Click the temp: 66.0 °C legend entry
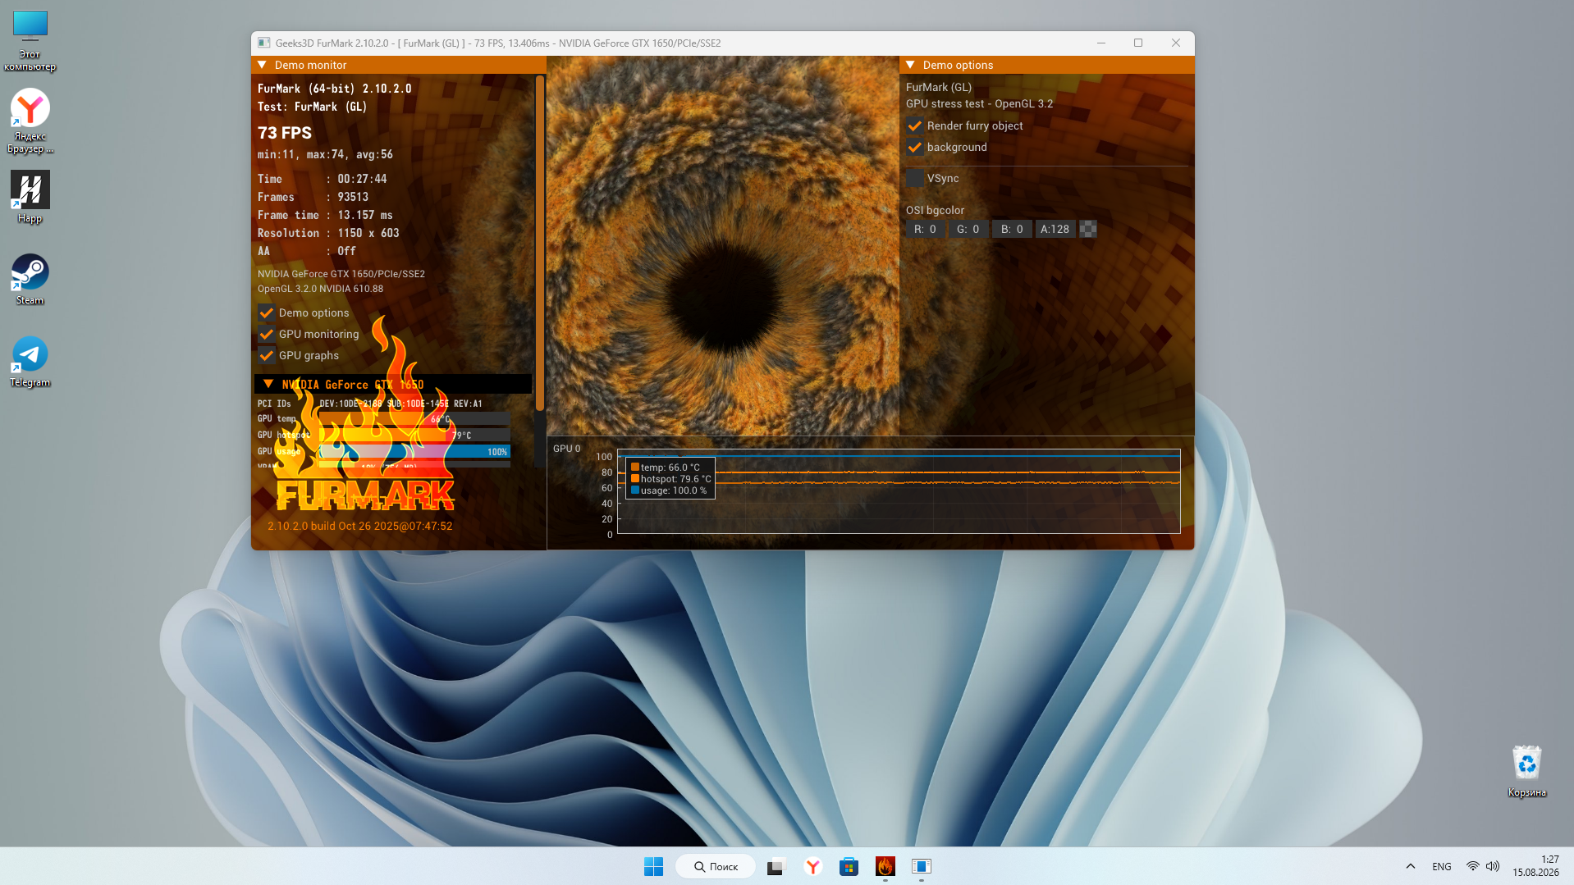 [x=666, y=468]
